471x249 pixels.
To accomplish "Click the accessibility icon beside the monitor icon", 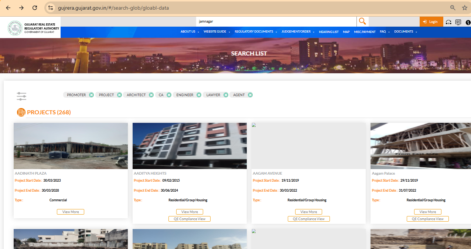I will 468,22.
